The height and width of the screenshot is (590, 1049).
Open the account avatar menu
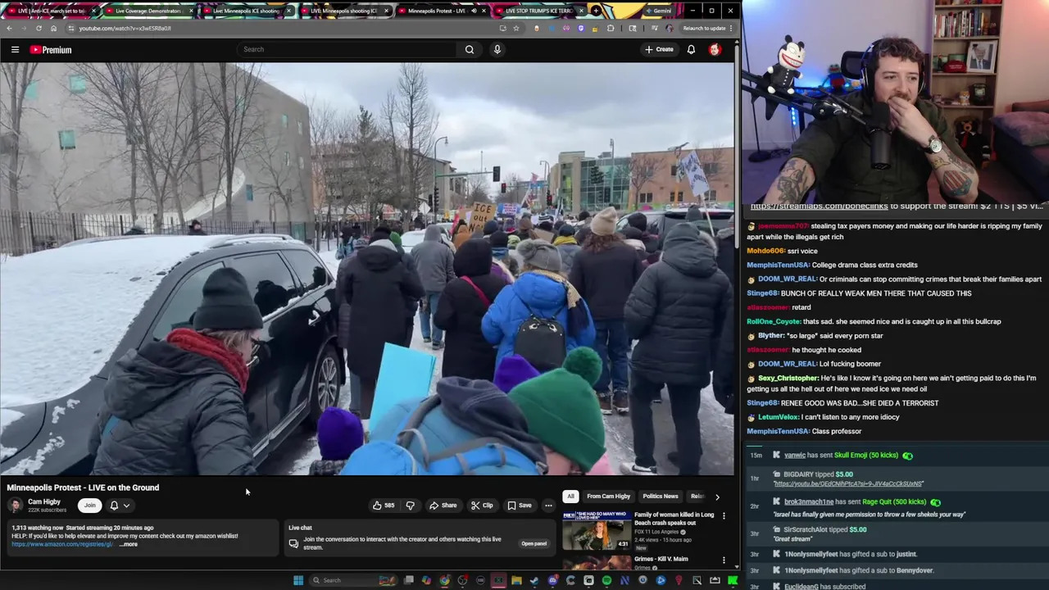pos(715,49)
